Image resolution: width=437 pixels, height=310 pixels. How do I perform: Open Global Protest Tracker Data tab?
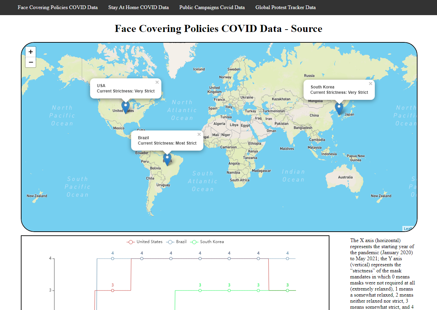click(x=285, y=7)
